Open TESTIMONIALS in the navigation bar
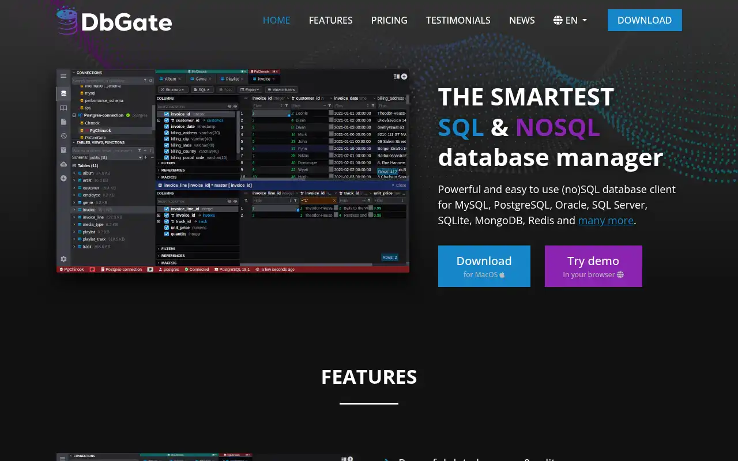Screen dimensions: 738x461 point(458,20)
